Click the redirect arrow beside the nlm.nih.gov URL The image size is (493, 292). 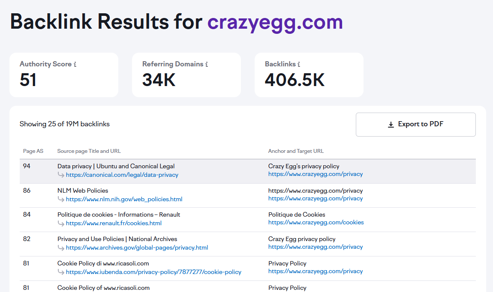pos(61,199)
